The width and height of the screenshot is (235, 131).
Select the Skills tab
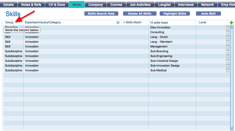(77, 4)
